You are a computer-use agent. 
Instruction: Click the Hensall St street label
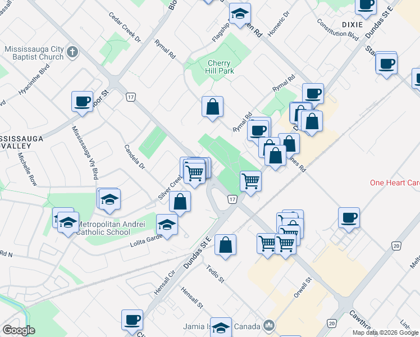click(192, 298)
